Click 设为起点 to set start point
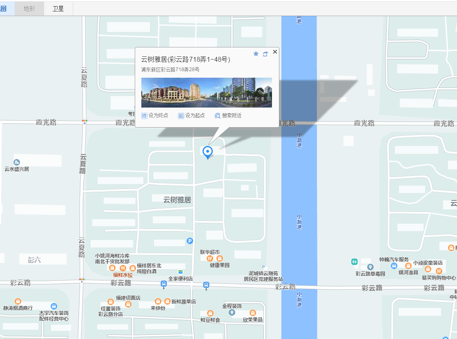457x339 pixels. pos(191,116)
